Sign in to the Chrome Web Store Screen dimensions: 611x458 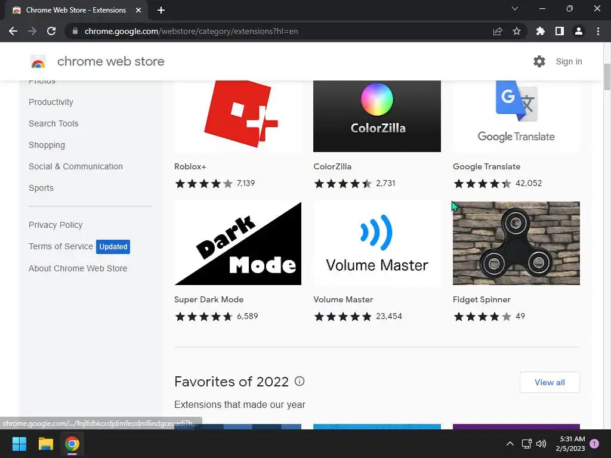click(569, 61)
